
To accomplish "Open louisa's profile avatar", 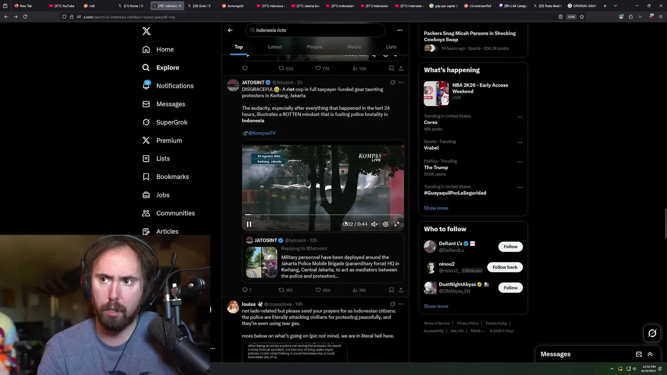I will (233, 307).
